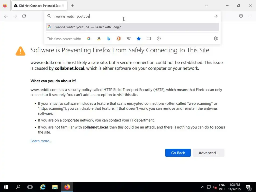Switch input language ENG INTL

[222, 187]
